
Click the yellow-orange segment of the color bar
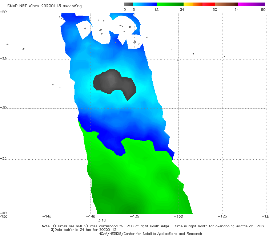click(193, 4)
